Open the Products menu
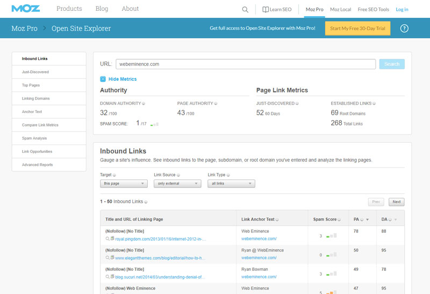 point(69,9)
